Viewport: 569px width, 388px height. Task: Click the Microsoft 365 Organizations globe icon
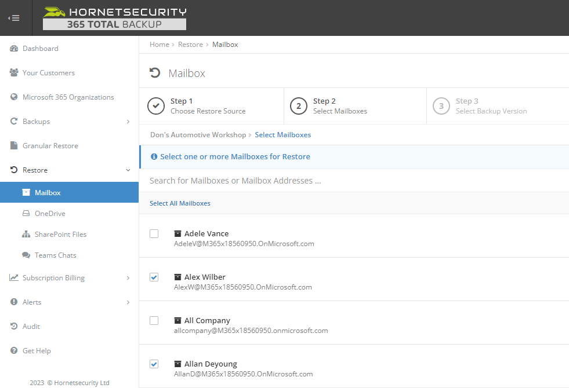click(x=14, y=97)
